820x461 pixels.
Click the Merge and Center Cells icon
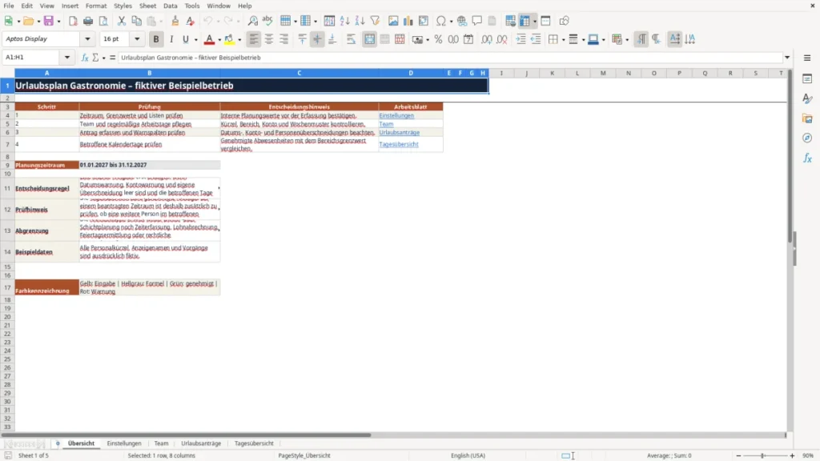[369, 39]
